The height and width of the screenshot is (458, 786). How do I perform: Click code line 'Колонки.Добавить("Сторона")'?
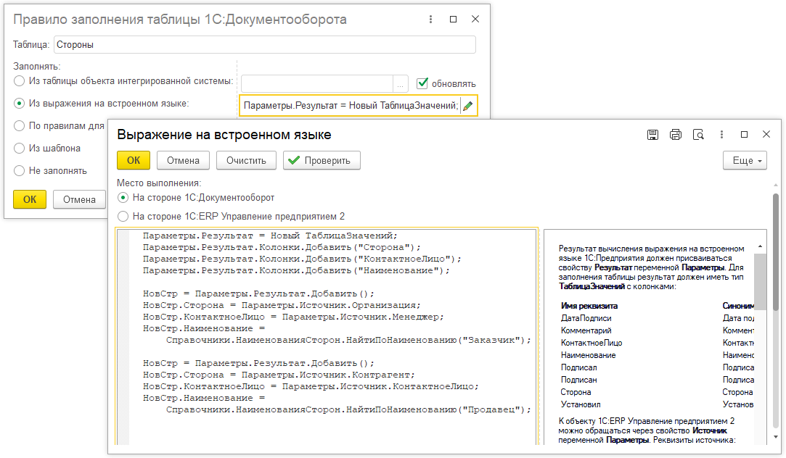click(x=282, y=247)
